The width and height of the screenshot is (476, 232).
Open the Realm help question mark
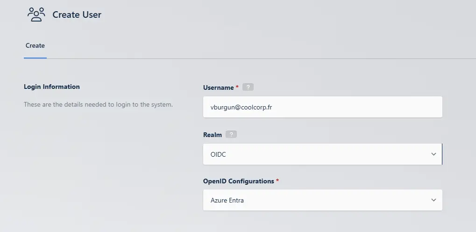click(231, 135)
